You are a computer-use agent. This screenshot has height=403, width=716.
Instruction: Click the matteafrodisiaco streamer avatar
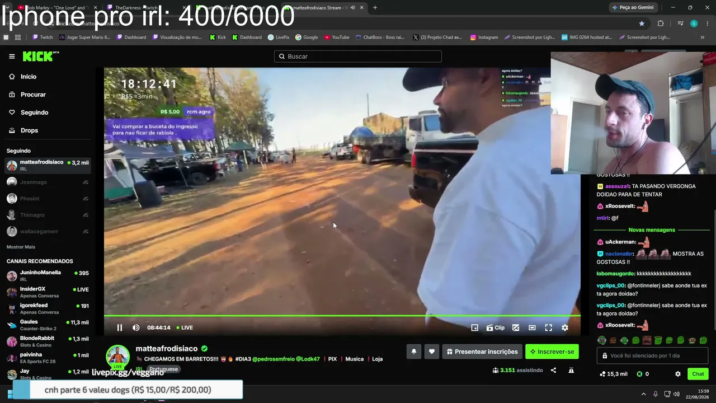(x=118, y=356)
